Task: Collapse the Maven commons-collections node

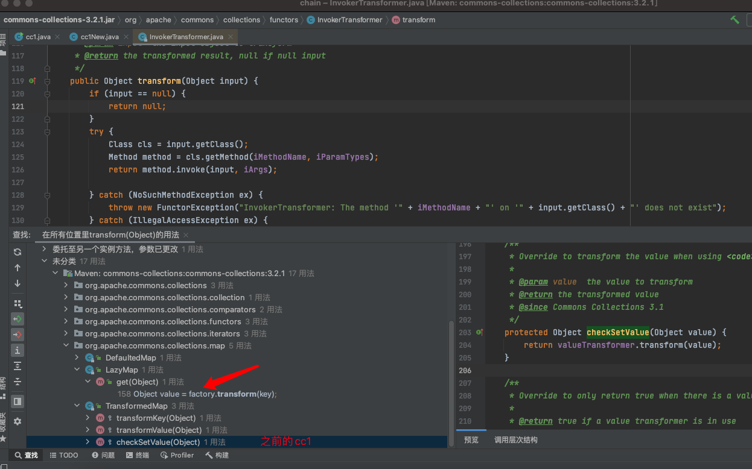Action: (55, 273)
